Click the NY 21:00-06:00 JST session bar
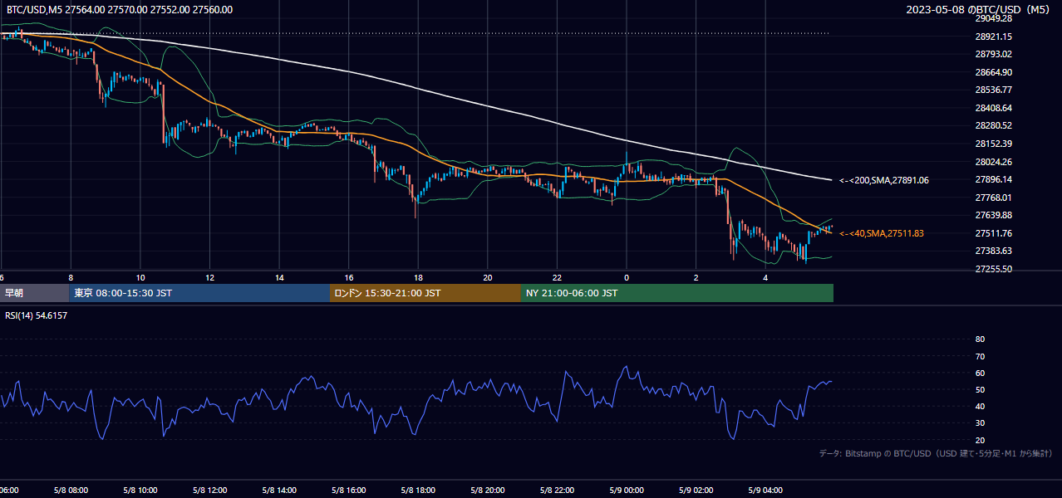This screenshot has height=498, width=1062. [x=676, y=293]
